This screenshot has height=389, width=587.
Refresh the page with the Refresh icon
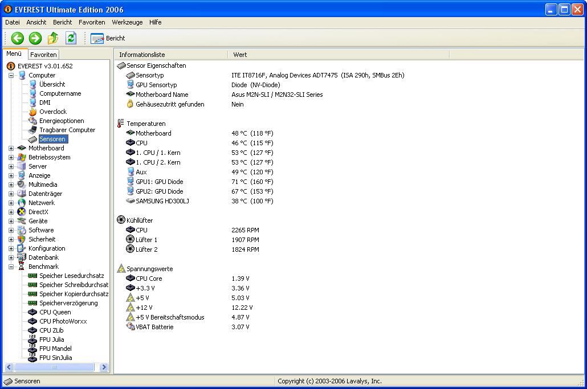pyautogui.click(x=71, y=38)
